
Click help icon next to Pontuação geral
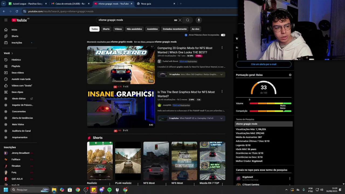(x=290, y=75)
